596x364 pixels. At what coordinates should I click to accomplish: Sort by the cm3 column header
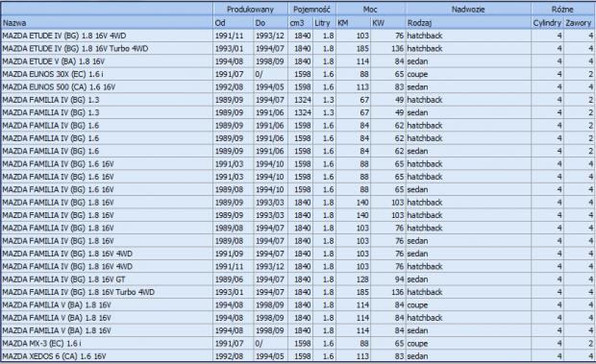click(300, 23)
